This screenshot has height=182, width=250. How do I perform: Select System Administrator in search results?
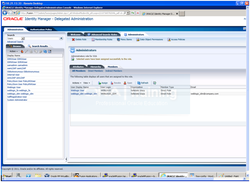(x=17, y=100)
